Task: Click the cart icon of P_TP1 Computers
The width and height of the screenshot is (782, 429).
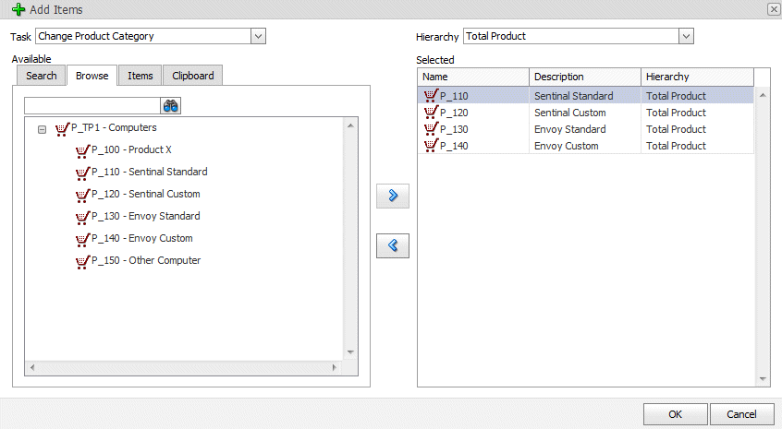Action: [x=62, y=128]
